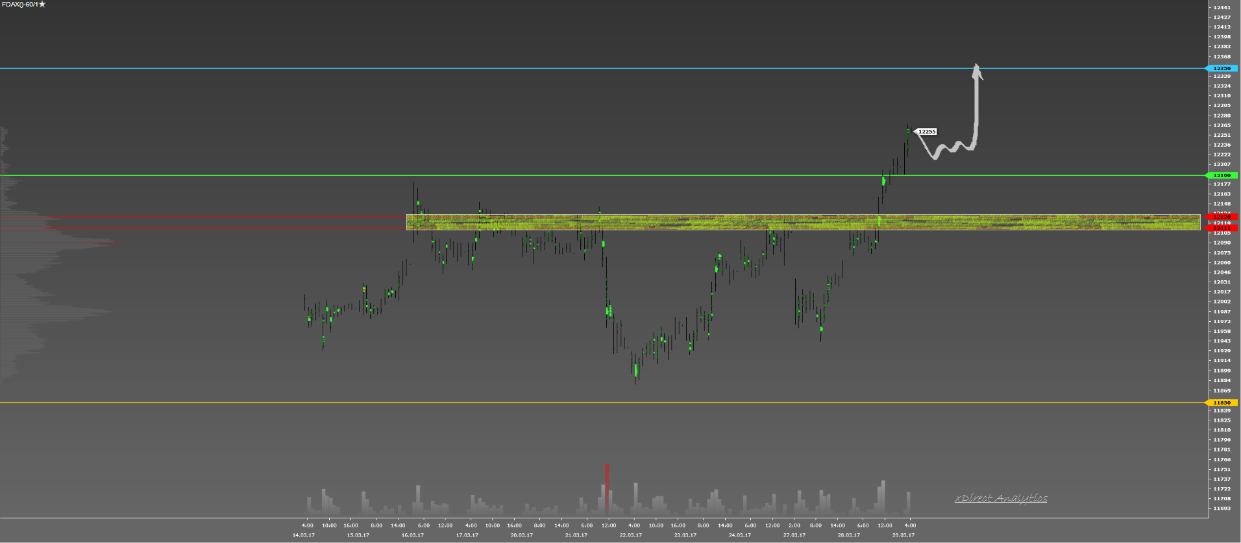Select the red 12111 price level tag
Image resolution: width=1241 pixels, height=543 pixels.
click(1222, 228)
